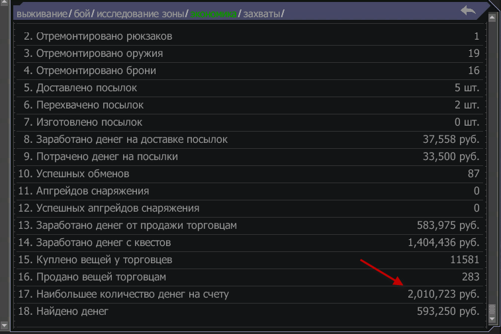
Task: Open the исследование зоны tab
Action: [x=140, y=14]
